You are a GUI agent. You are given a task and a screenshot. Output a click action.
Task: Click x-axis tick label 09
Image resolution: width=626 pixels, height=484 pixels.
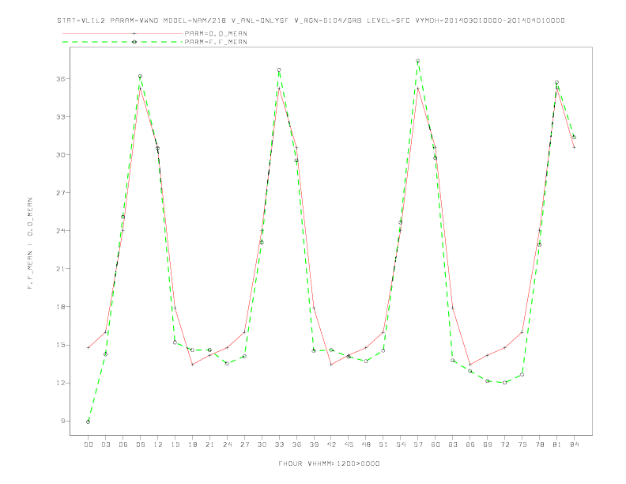[140, 444]
